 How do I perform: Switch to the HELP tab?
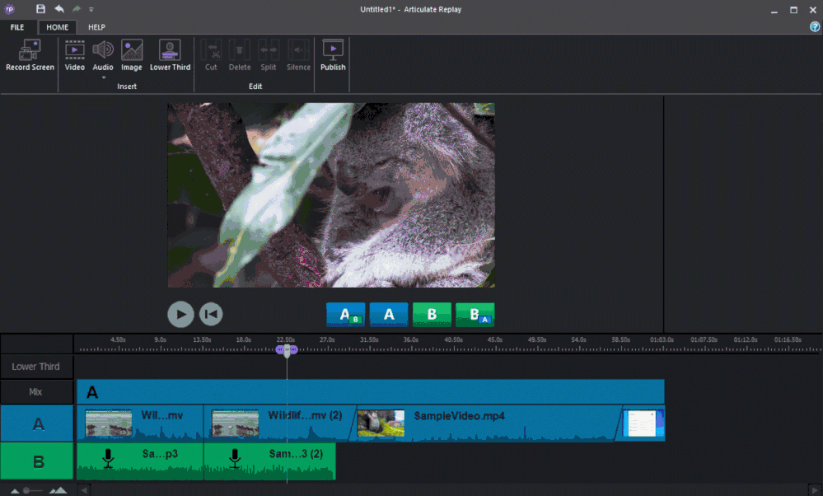pyautogui.click(x=96, y=27)
